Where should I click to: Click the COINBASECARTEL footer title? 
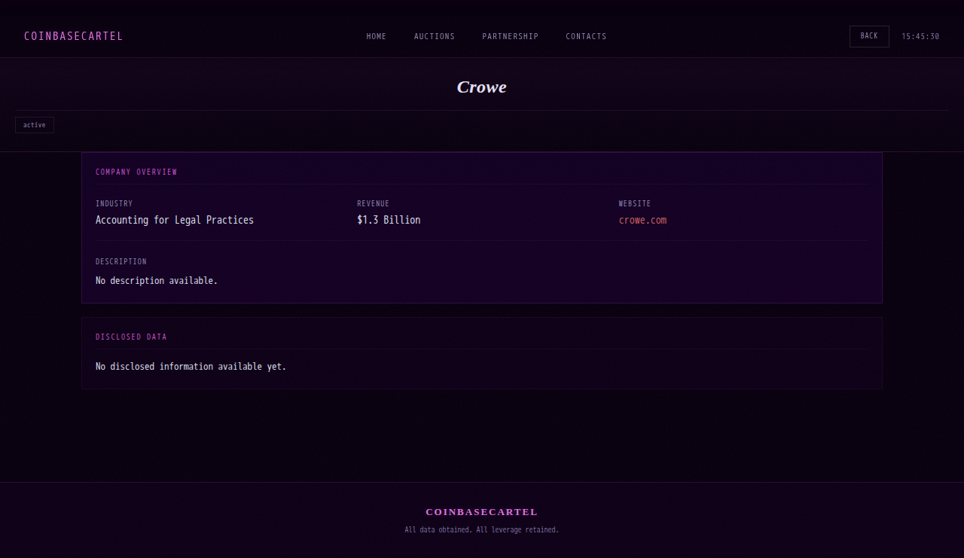pyautogui.click(x=482, y=512)
